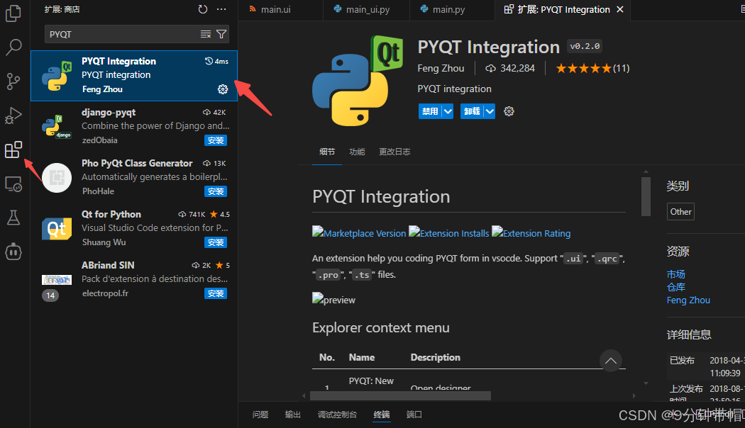Switch to the main_ui.py editor tab

point(367,10)
